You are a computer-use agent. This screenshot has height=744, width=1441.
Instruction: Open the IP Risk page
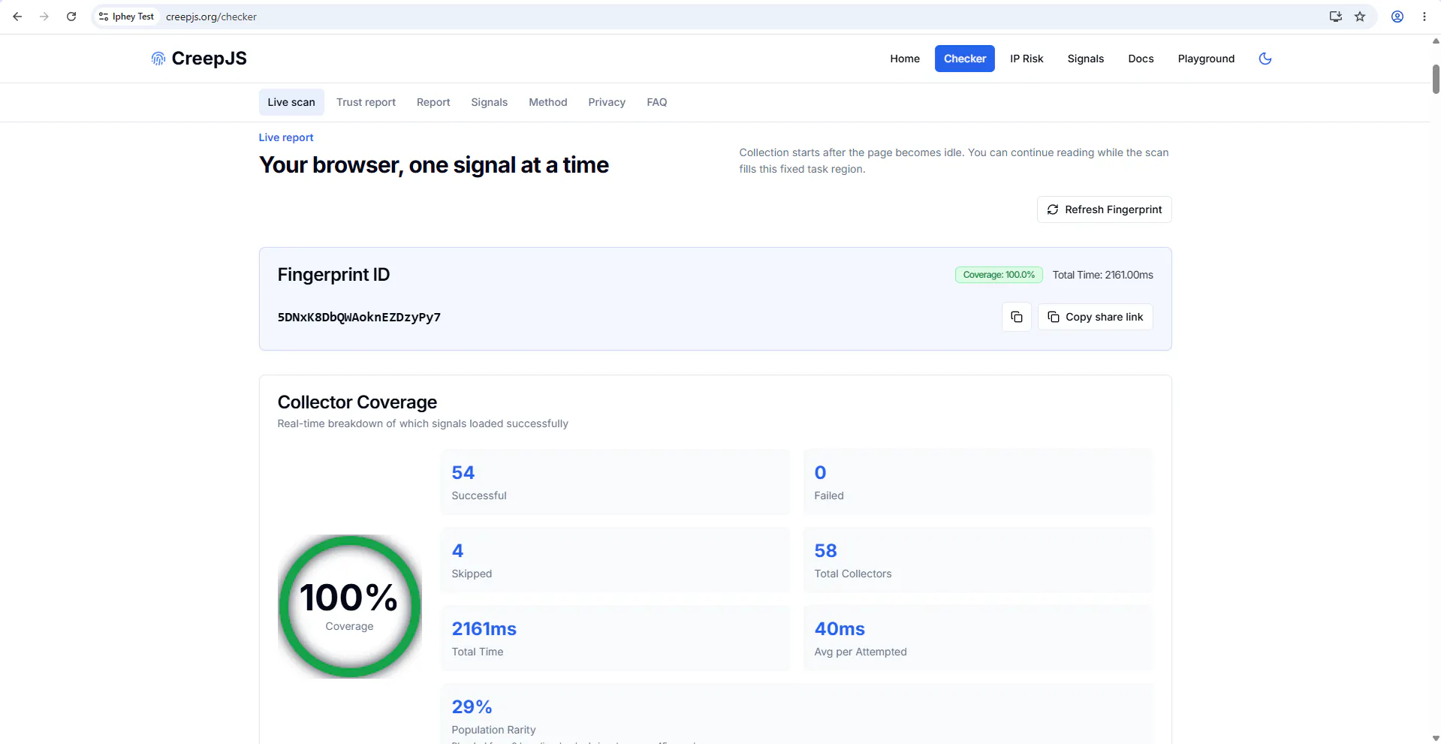(1026, 59)
